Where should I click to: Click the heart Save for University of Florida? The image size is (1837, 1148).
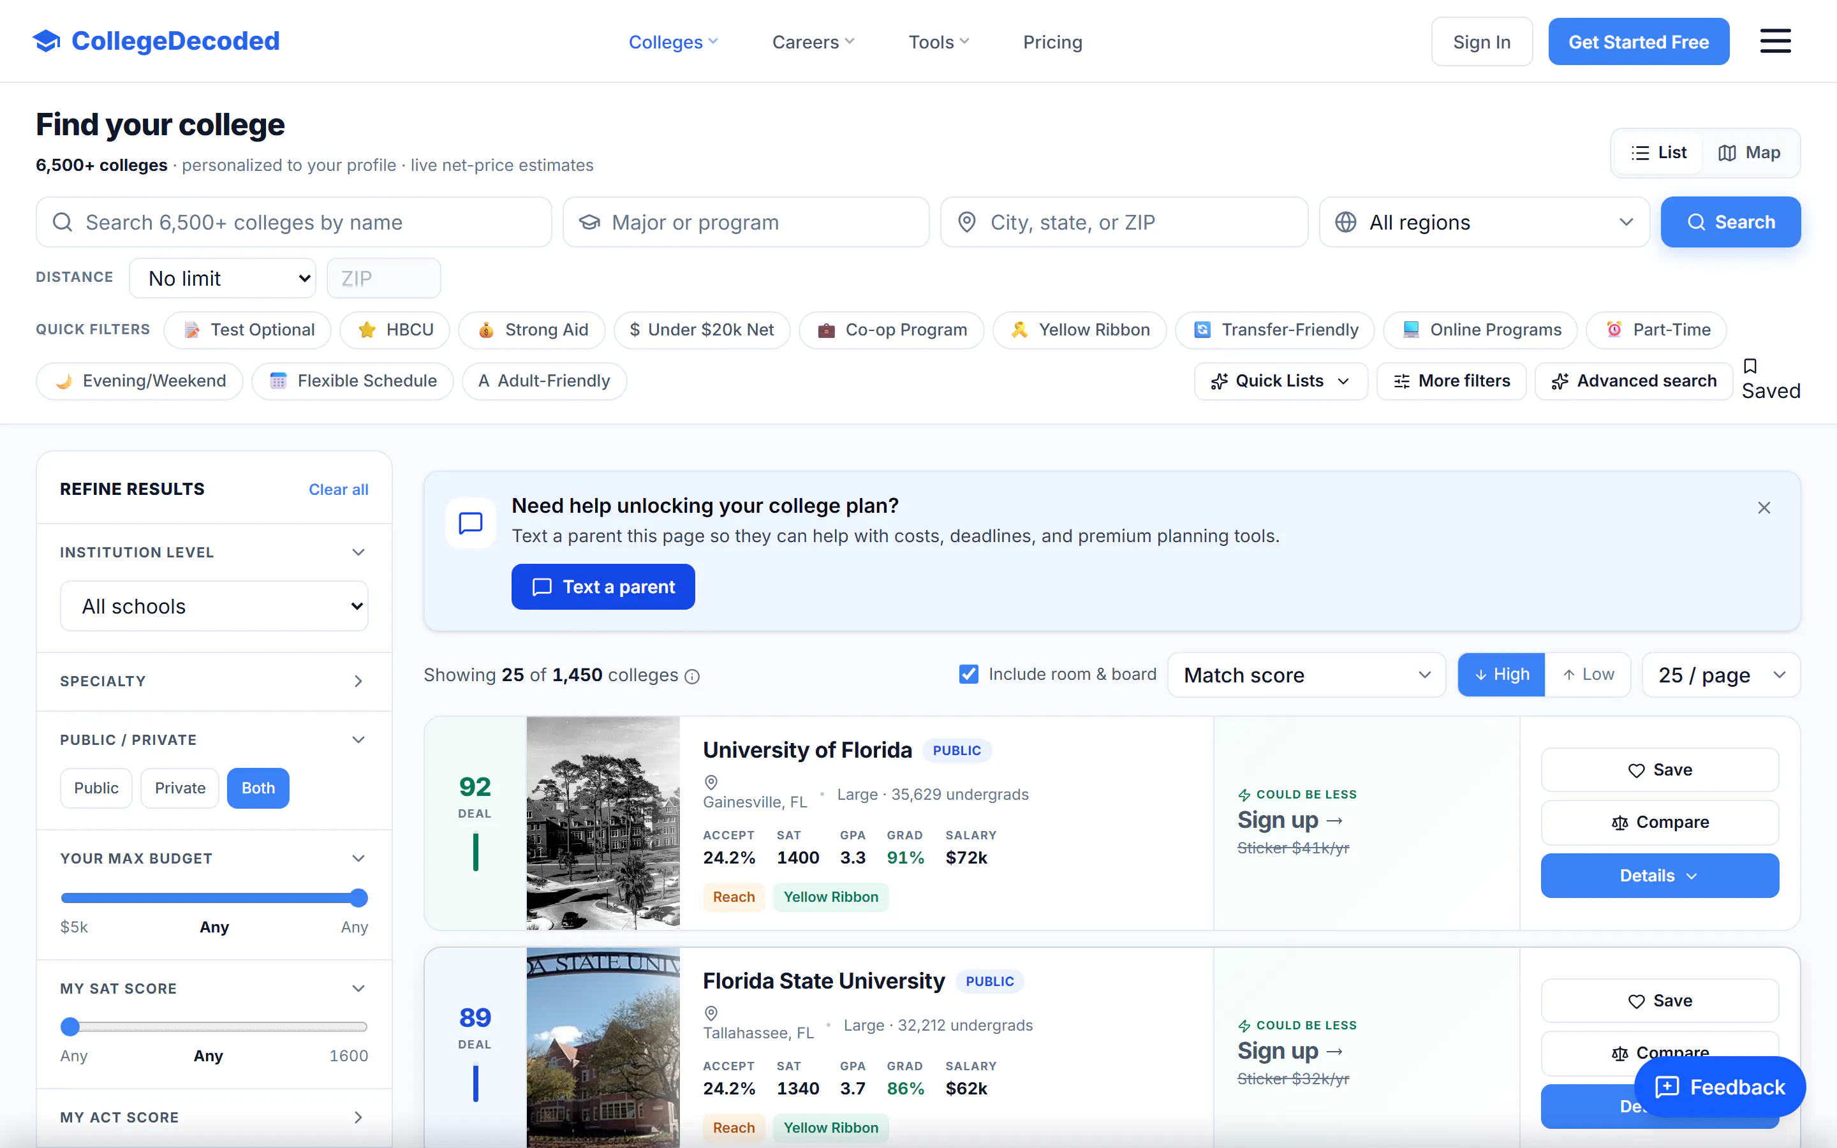[x=1660, y=770]
